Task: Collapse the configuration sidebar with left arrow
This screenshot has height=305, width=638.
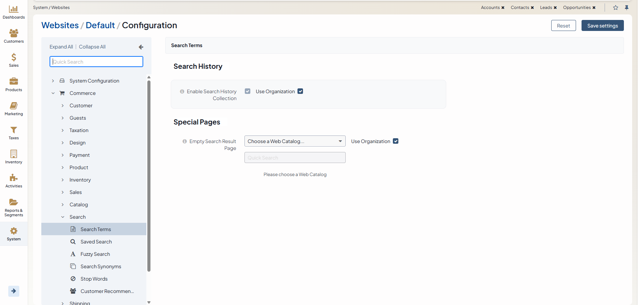Action: [x=141, y=47]
